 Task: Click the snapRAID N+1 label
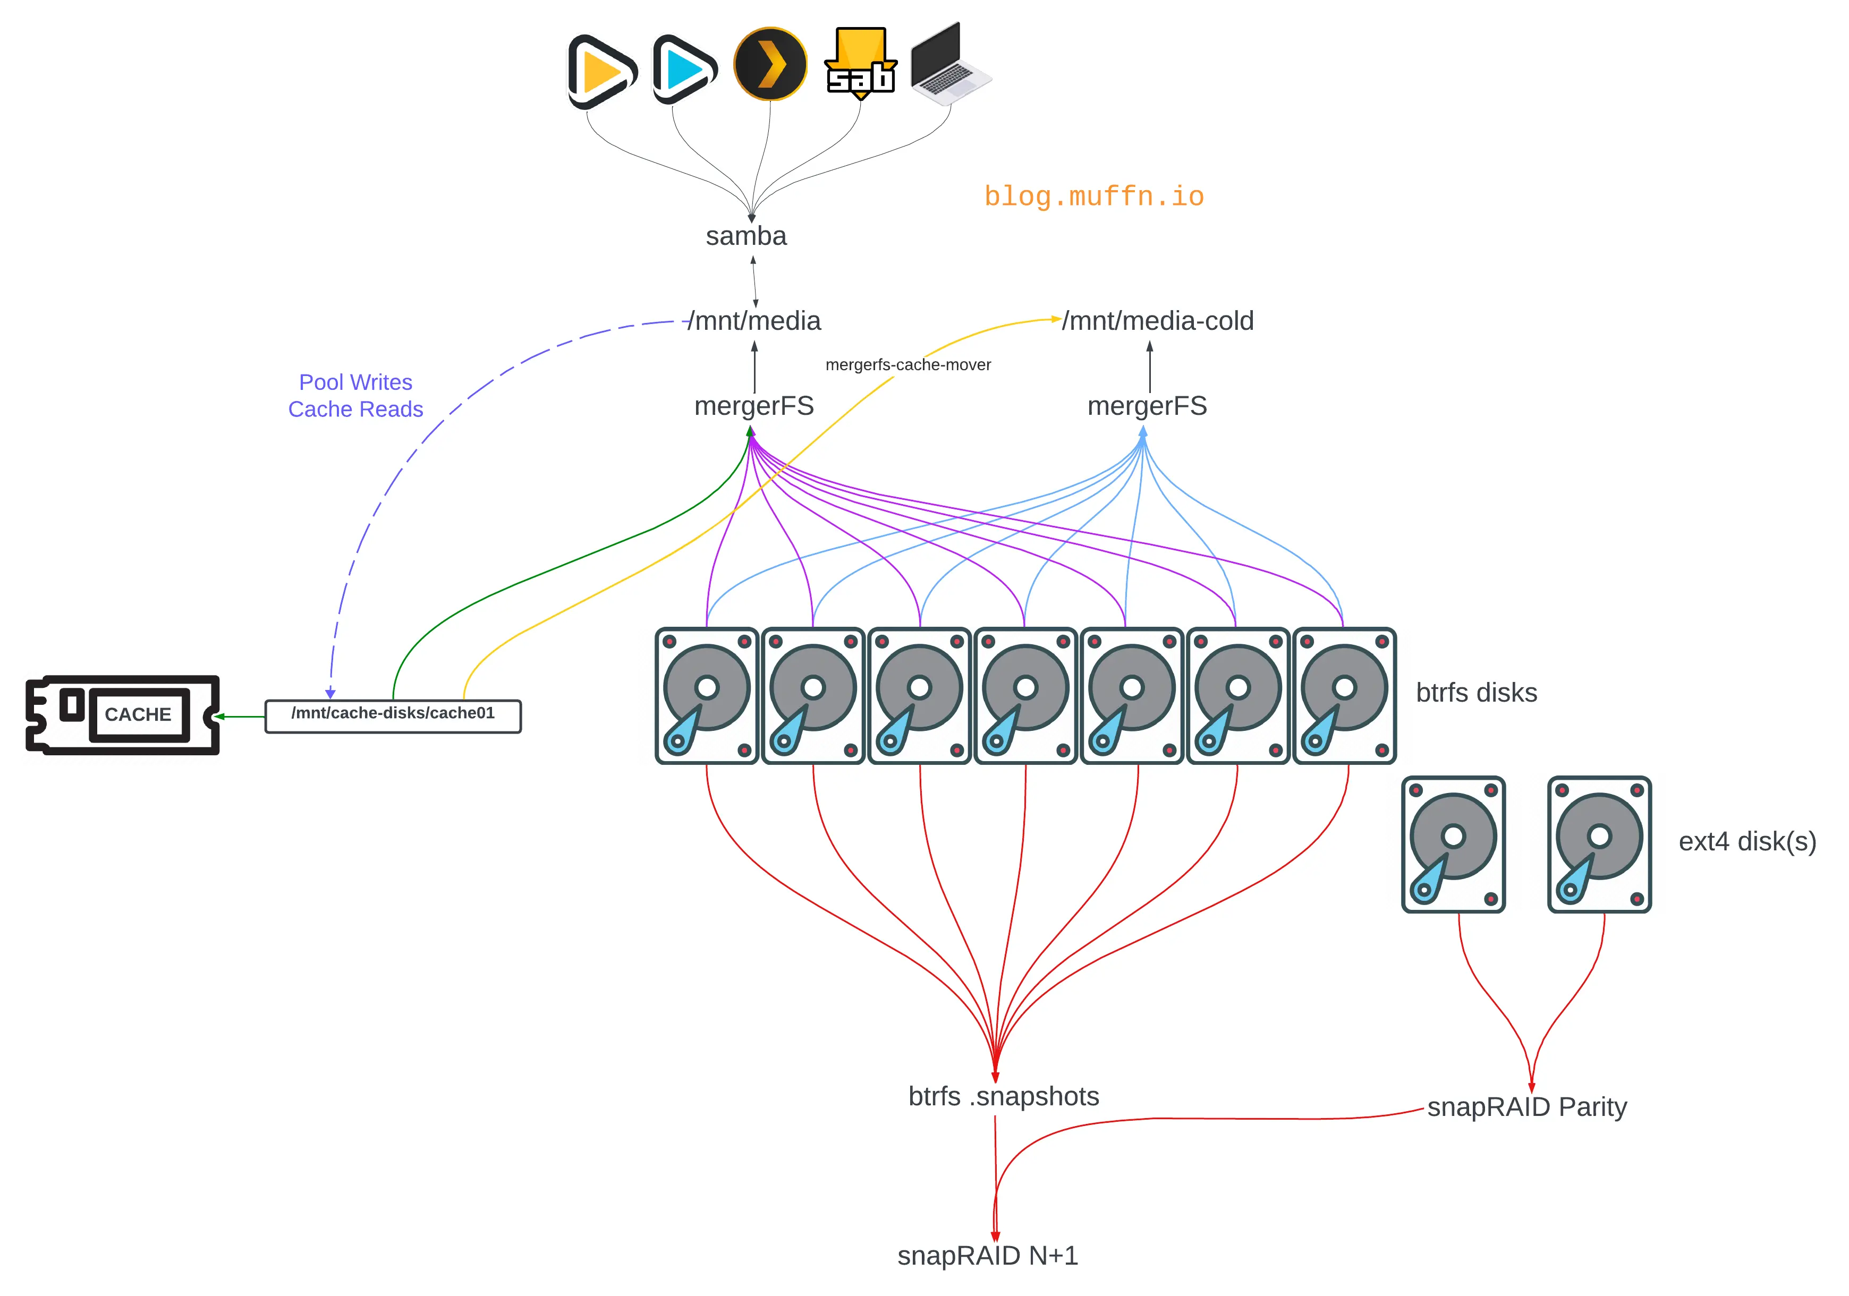987,1256
